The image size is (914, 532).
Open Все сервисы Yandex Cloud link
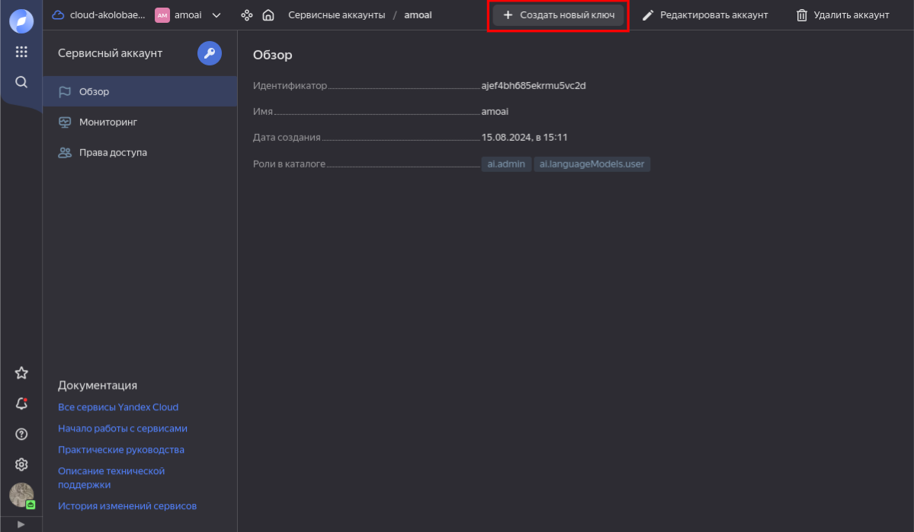coord(118,407)
